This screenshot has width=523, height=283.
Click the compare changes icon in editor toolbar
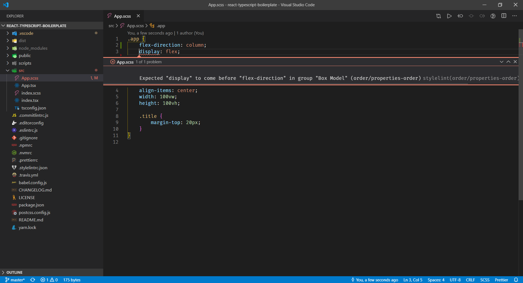tap(439, 16)
